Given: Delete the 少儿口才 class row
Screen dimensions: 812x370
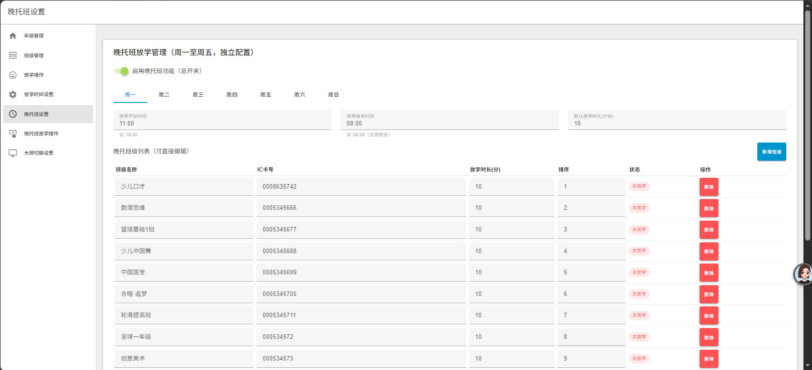Looking at the screenshot, I should pos(709,187).
